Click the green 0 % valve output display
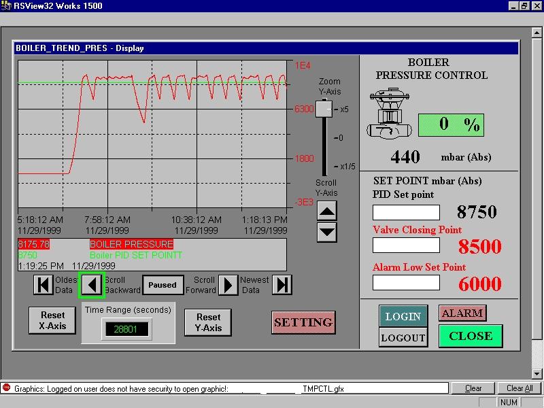Screen dimensions: 544x408 [451, 125]
